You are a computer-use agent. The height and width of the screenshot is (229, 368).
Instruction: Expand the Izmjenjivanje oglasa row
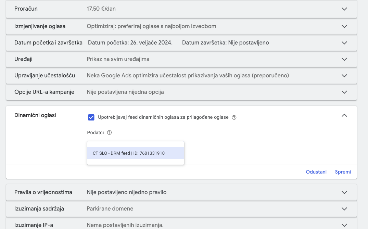coord(344,26)
